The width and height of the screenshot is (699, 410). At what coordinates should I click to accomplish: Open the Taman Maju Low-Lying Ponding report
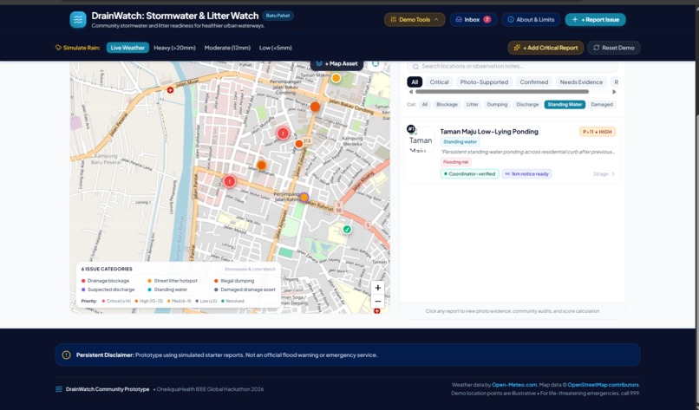pyautogui.click(x=513, y=153)
